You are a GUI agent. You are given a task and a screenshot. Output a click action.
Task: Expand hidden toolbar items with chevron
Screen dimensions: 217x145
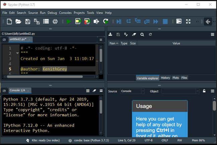197,22
